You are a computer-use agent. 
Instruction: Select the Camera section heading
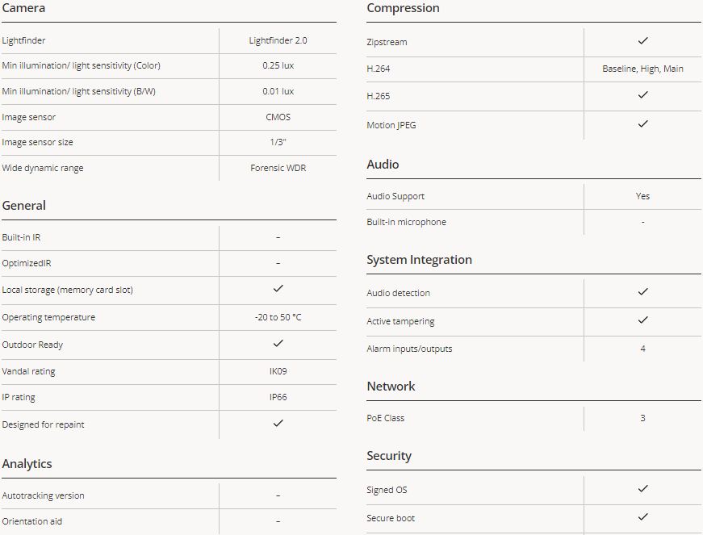click(23, 8)
